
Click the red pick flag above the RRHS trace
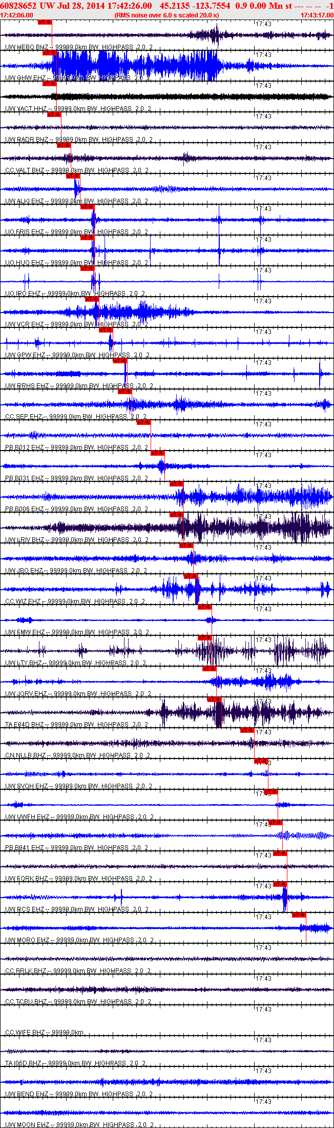click(x=119, y=361)
